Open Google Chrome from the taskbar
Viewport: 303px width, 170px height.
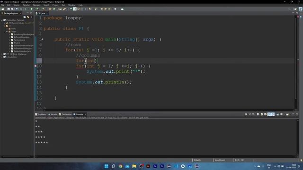click(120, 166)
